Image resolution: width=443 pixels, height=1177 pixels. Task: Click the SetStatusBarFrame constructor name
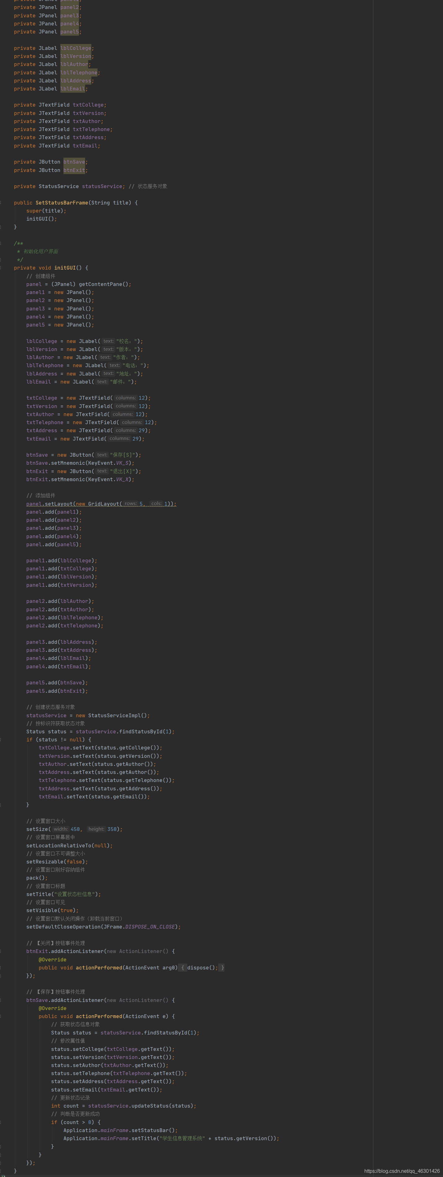62,203
